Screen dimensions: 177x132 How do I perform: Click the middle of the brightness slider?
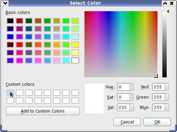[164, 44]
